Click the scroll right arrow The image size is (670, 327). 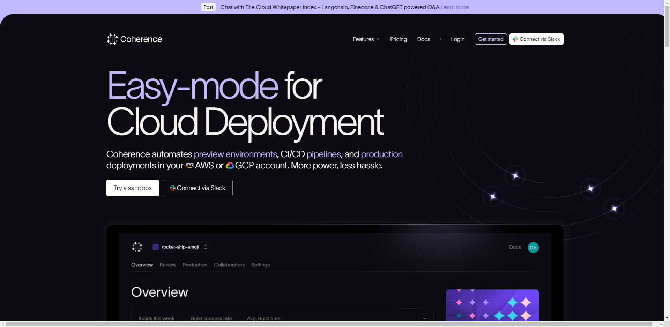click(661, 324)
